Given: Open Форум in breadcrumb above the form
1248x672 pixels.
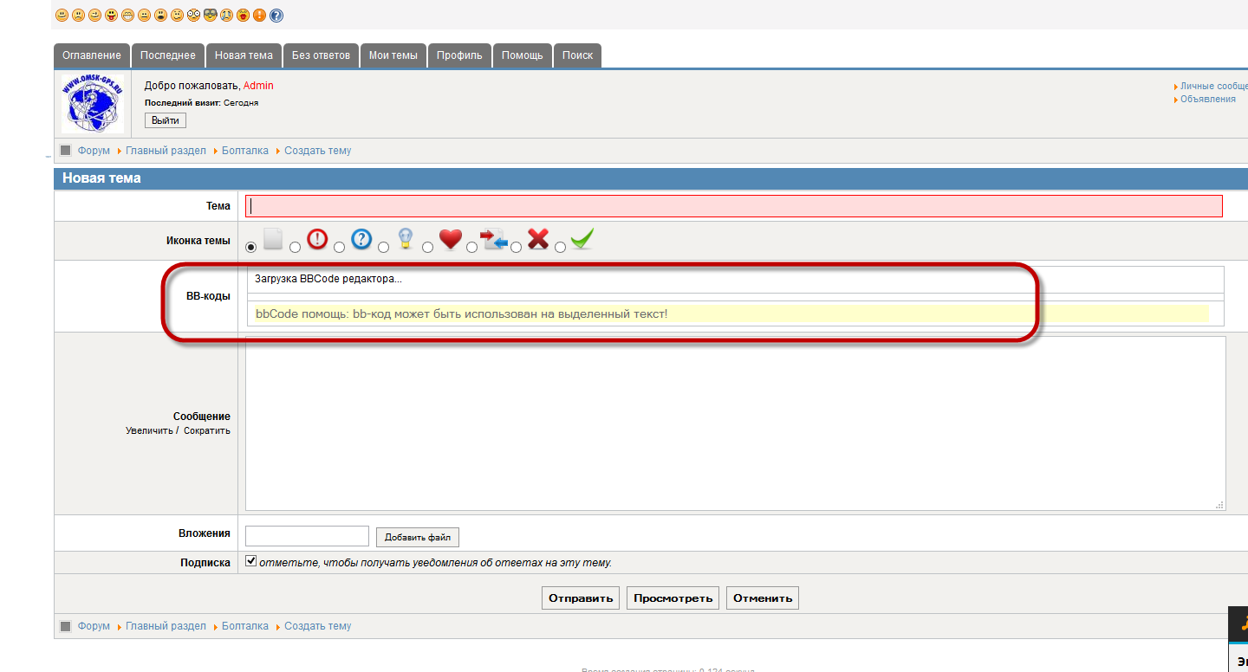Looking at the screenshot, I should click(94, 151).
